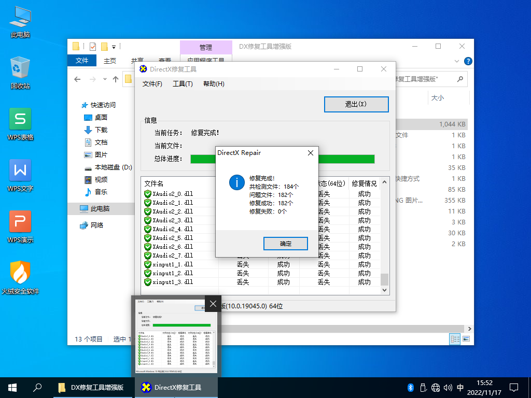The image size is (531, 398).
Task: Click the DirectX修复工具 taskbar button
Action: [176, 388]
